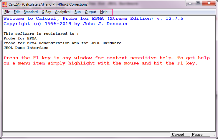Open the Output menu
The width and height of the screenshot is (218, 139).
coord(90,12)
